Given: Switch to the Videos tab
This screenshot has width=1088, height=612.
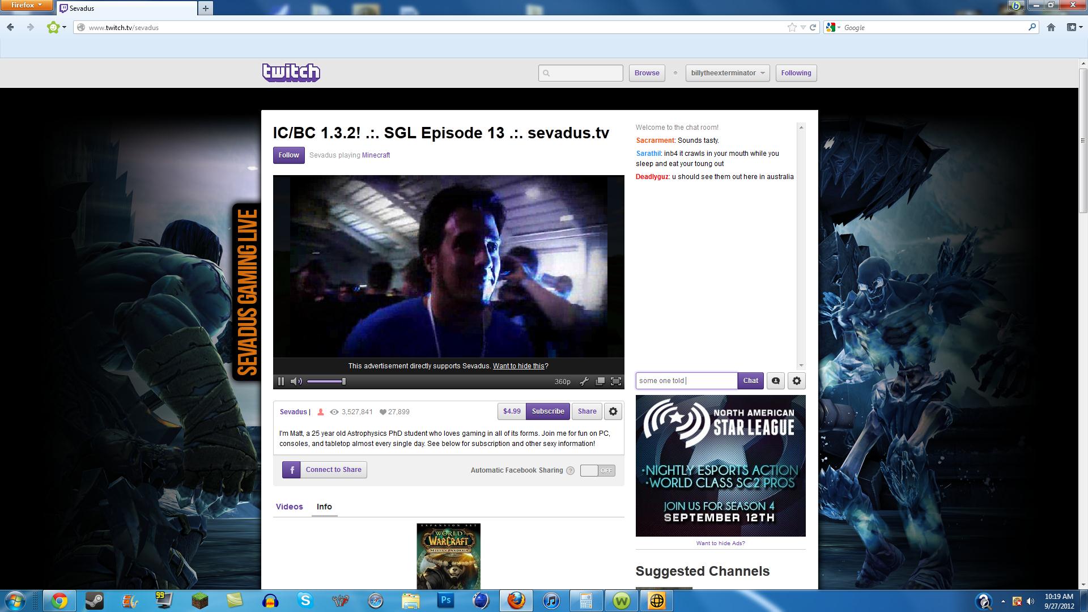Looking at the screenshot, I should click(290, 507).
